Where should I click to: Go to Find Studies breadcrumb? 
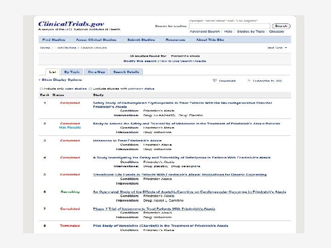[65, 48]
